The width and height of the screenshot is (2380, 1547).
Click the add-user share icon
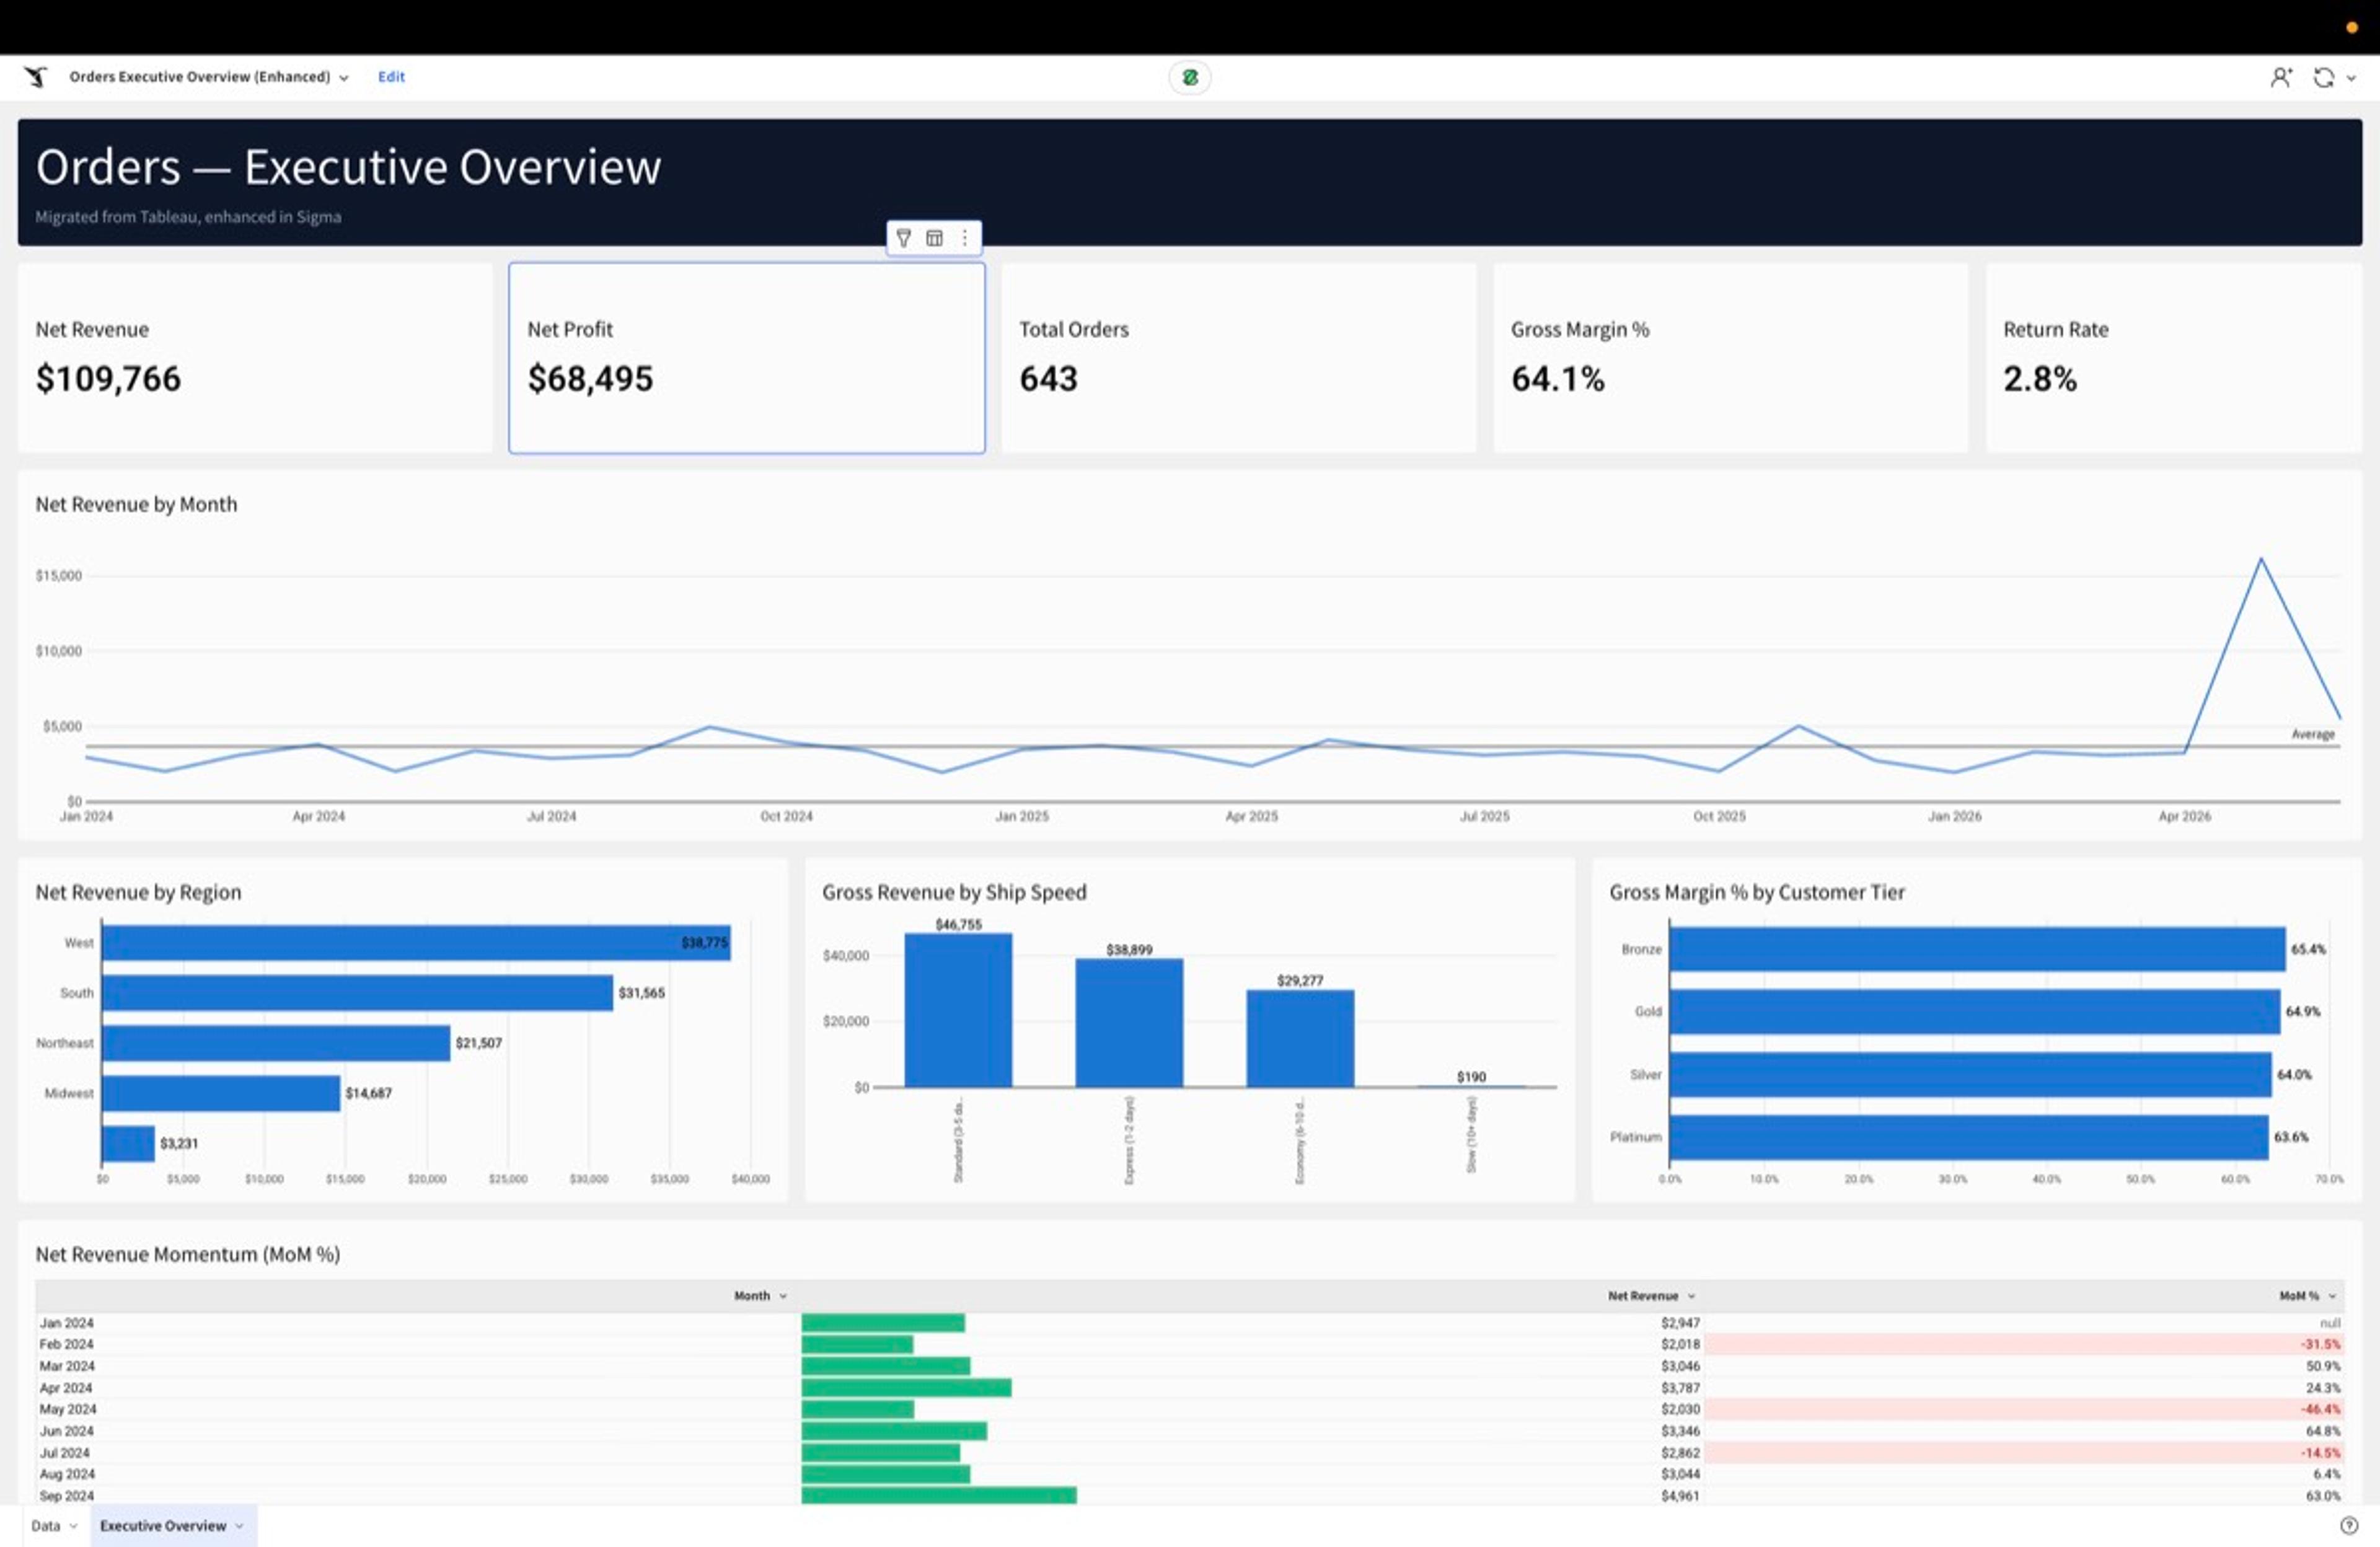(2281, 77)
